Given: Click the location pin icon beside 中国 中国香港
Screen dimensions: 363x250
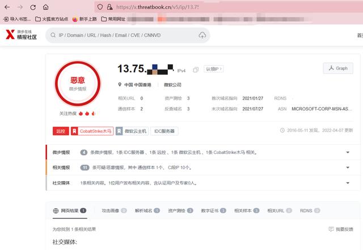Looking at the screenshot, I should coord(120,84).
